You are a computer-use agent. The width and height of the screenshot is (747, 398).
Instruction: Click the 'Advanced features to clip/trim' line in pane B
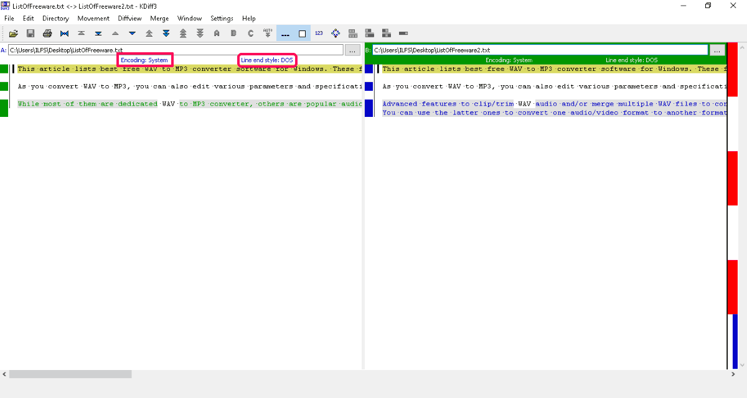coord(554,104)
